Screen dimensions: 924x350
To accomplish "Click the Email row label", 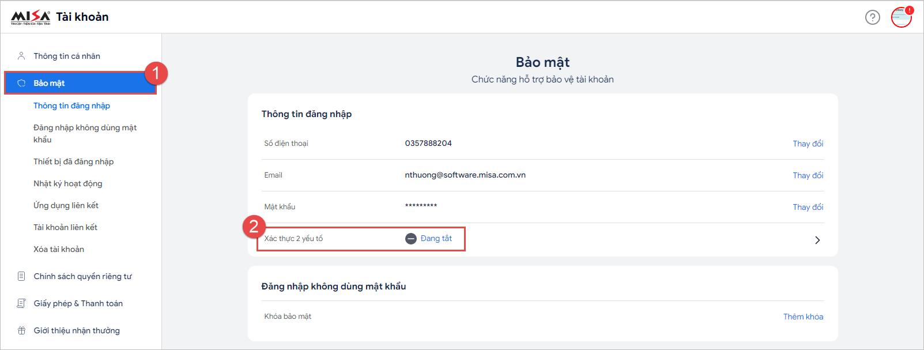I will tap(273, 175).
